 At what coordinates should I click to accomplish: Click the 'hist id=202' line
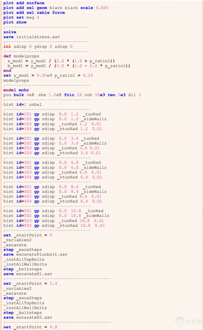click(x=55, y=143)
